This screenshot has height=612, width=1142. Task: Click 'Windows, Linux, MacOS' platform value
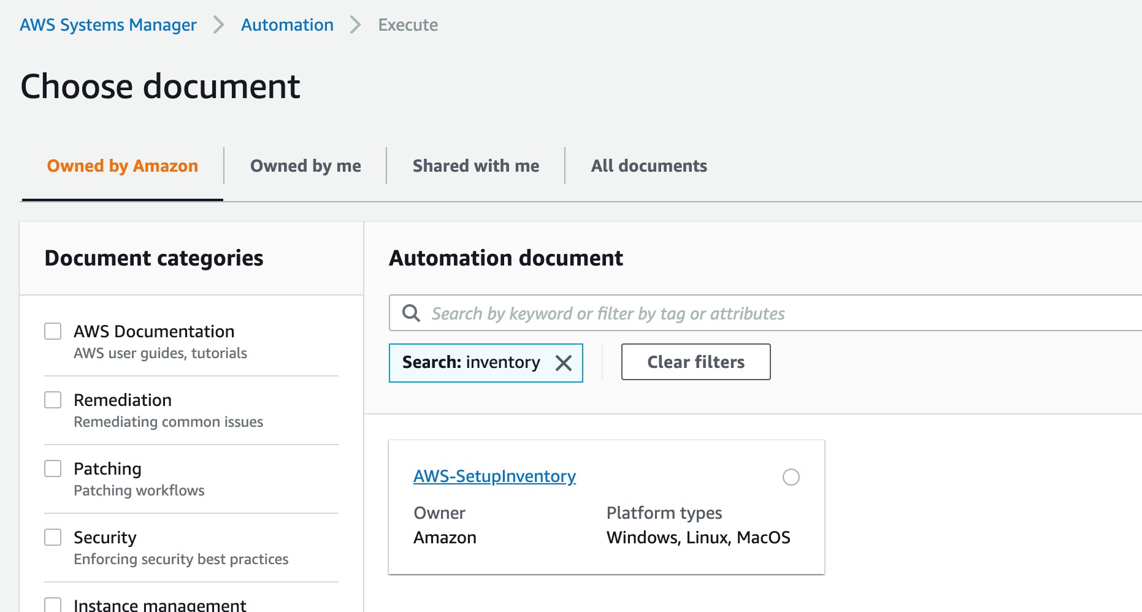click(x=699, y=538)
